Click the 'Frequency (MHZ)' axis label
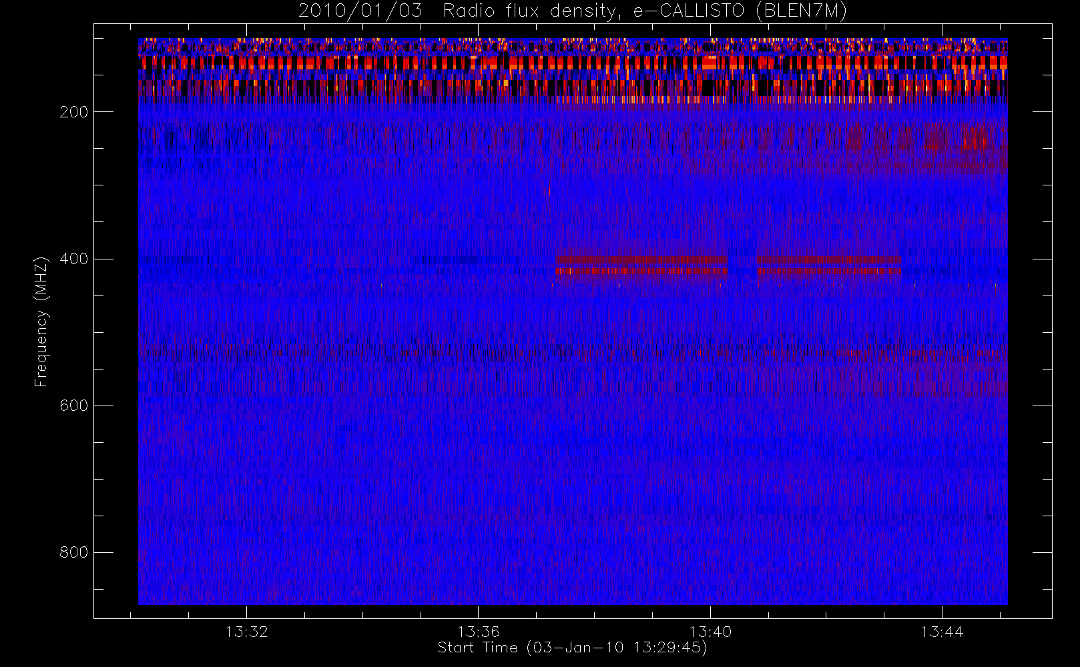Image resolution: width=1080 pixels, height=667 pixels. tap(41, 321)
